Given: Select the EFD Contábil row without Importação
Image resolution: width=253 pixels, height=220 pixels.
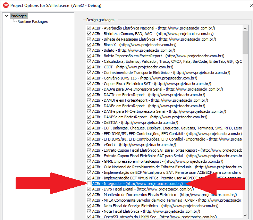Looking at the screenshot, I should click(x=167, y=134).
